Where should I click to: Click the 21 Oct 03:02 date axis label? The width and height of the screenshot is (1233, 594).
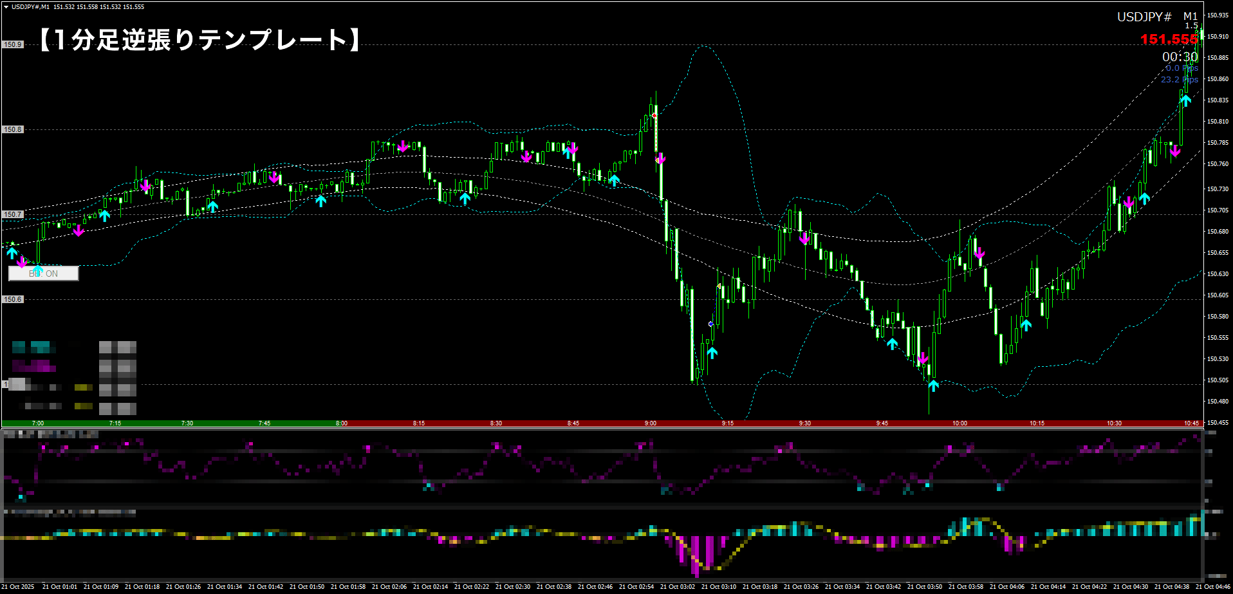click(677, 587)
